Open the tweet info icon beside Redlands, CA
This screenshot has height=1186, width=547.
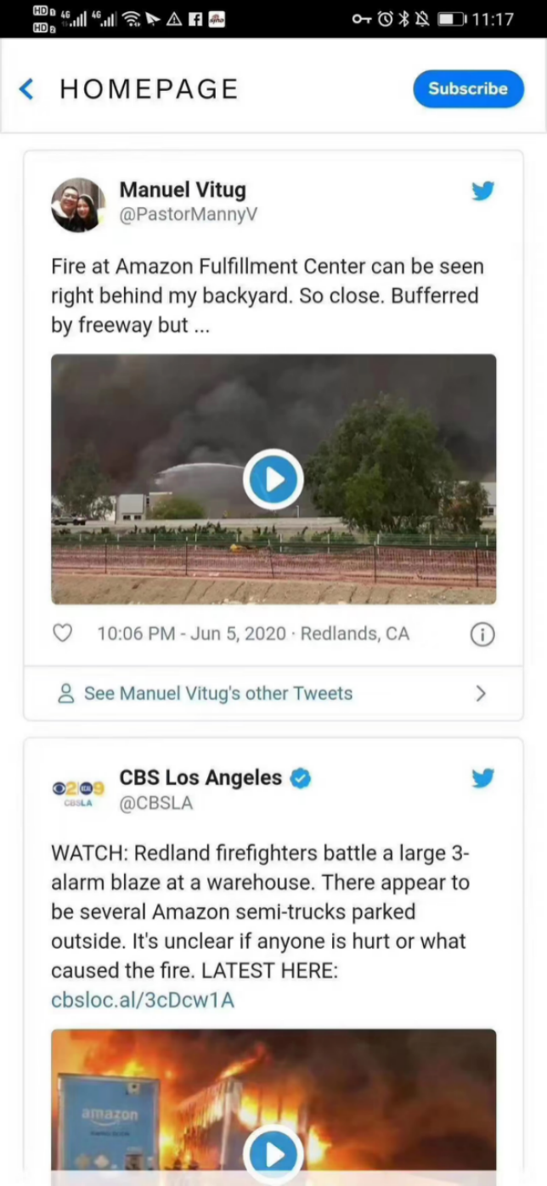point(482,634)
